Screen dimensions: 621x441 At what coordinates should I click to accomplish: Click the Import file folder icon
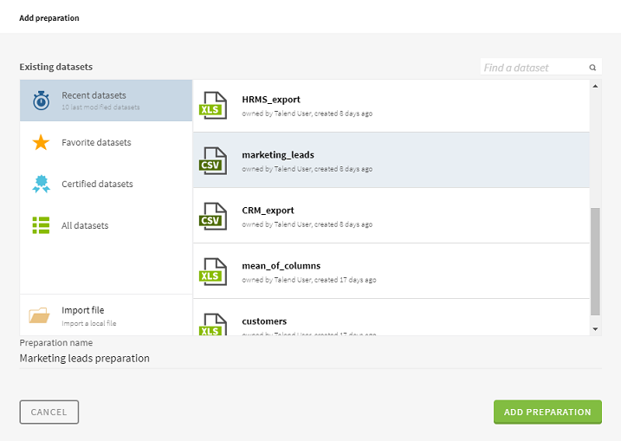point(40,315)
